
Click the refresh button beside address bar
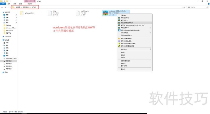tap(184, 7)
